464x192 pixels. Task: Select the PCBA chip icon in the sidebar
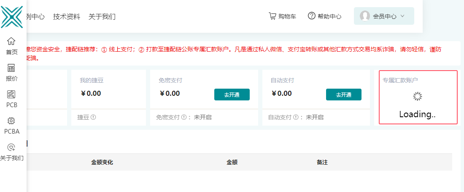click(x=11, y=121)
